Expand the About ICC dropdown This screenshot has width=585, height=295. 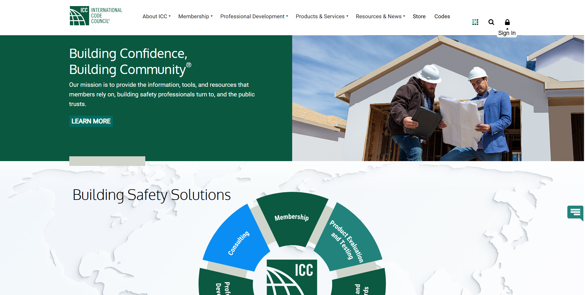(156, 16)
